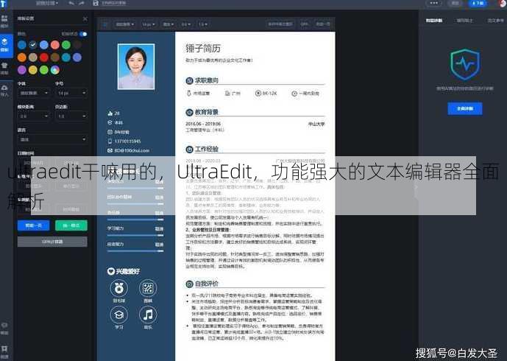
Task: Select the yellow color swatch
Action: [x=33, y=69]
